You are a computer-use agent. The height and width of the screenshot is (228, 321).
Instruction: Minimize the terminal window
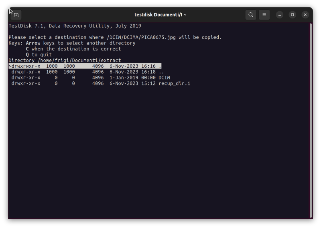[x=280, y=15]
